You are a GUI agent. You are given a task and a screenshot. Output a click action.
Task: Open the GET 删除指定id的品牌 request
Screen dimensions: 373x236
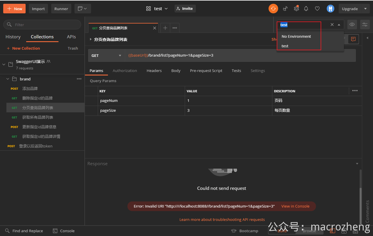[45, 98]
